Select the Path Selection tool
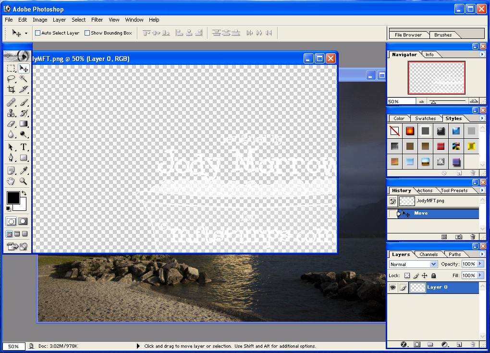This screenshot has height=353, width=490. pos(11,147)
